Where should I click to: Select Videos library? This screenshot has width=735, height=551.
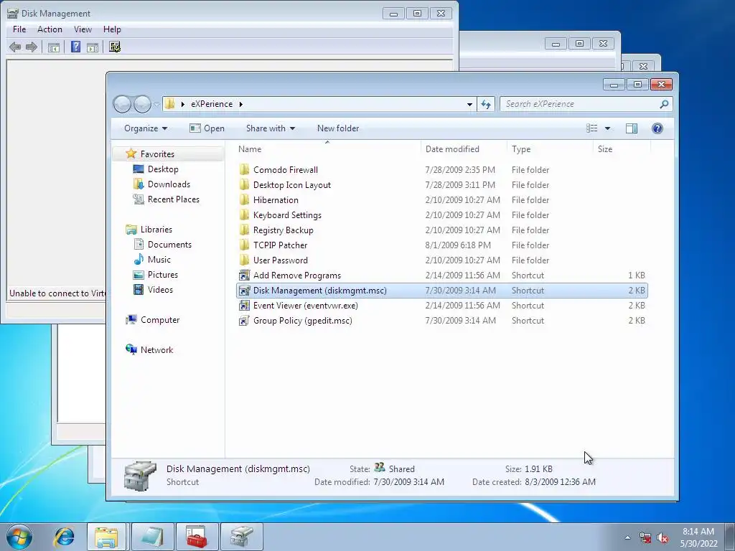click(160, 290)
